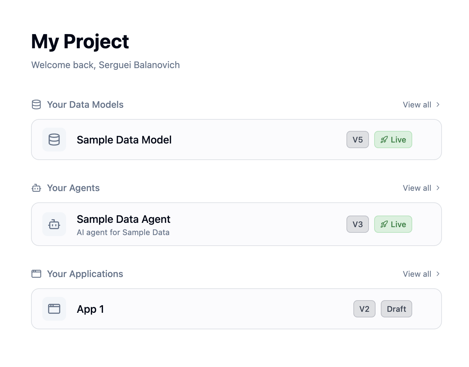Click the V5 version badge on Sample Data Model
Screen dimensions: 469x367
pyautogui.click(x=358, y=140)
